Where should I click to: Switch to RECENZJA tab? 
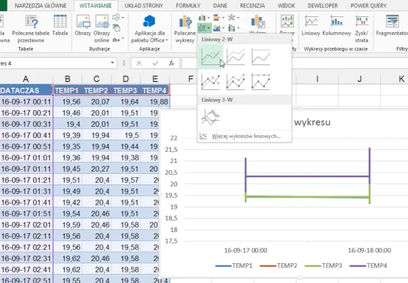click(252, 6)
